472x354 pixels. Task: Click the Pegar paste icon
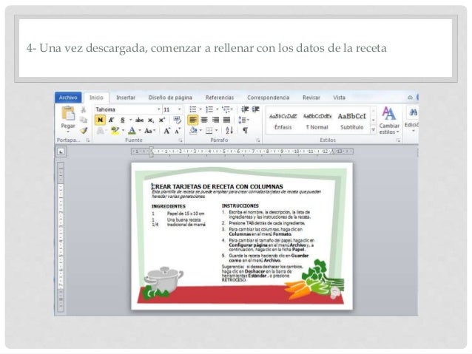[x=68, y=114]
